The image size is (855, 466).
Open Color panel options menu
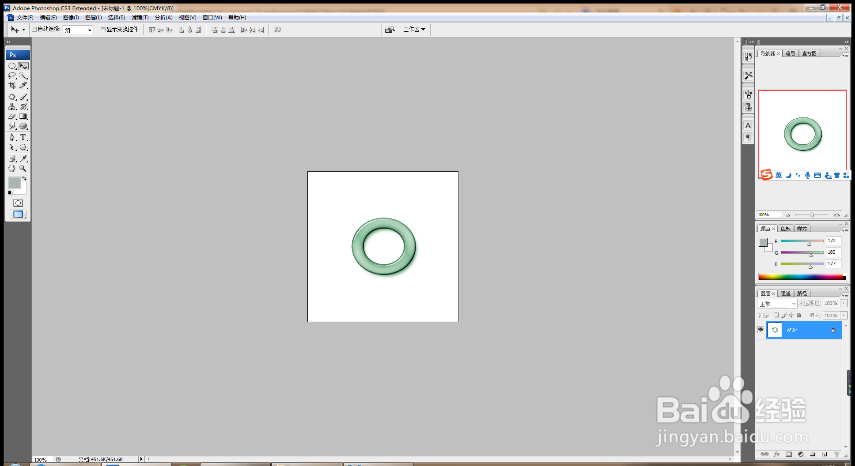[845, 230]
